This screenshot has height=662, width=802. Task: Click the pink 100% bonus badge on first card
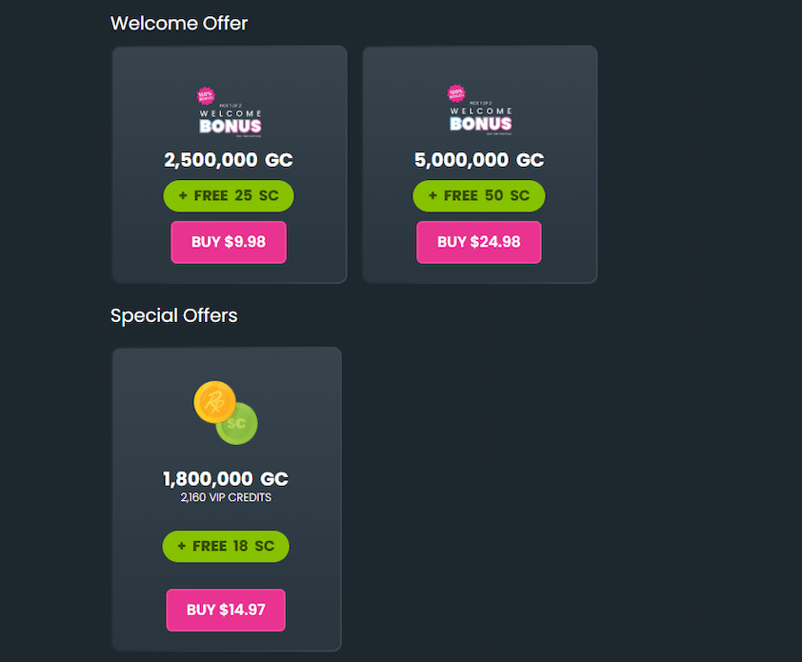coord(205,97)
